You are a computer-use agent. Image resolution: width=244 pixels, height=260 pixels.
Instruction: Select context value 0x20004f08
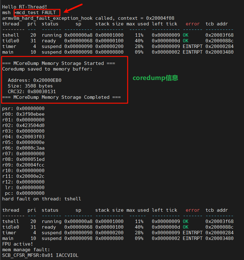pos(160,18)
